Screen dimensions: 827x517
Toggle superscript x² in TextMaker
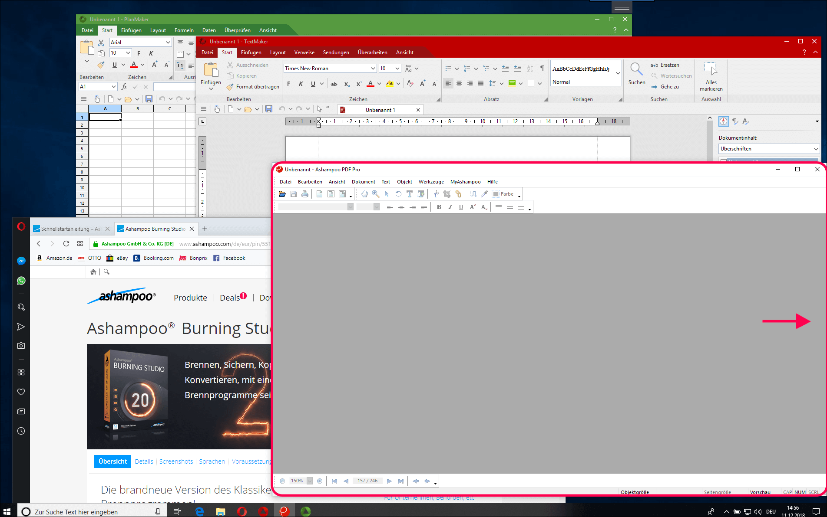pos(359,84)
